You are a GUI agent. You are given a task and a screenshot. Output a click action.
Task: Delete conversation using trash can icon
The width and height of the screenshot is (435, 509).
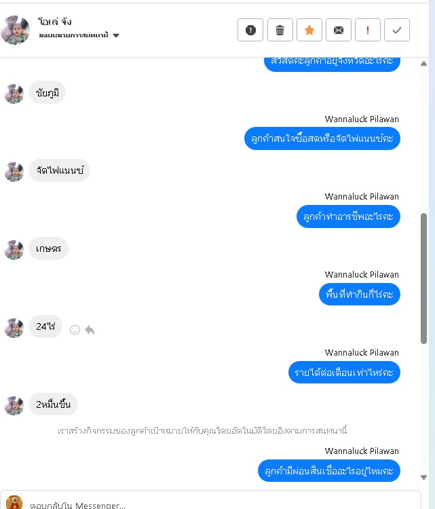[x=280, y=30]
